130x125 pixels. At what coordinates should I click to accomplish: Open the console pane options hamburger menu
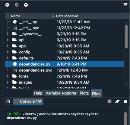click(x=125, y=101)
